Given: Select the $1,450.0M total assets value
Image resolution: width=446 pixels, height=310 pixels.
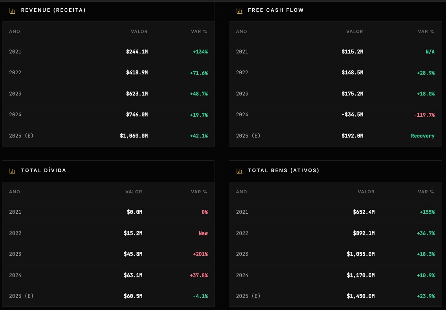Looking at the screenshot, I should pyautogui.click(x=360, y=296).
